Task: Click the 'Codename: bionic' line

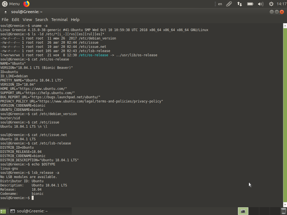Action: click(22, 194)
